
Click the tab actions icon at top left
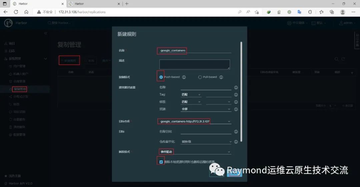(x=5, y=4)
